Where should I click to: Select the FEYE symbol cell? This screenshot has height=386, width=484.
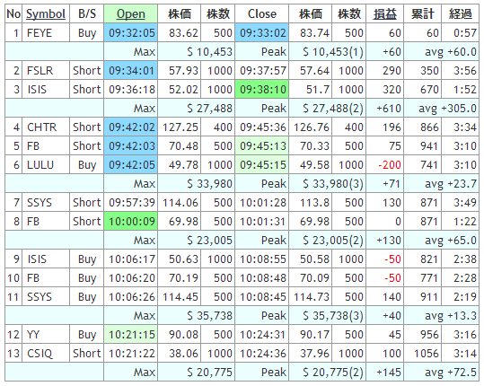46,32
